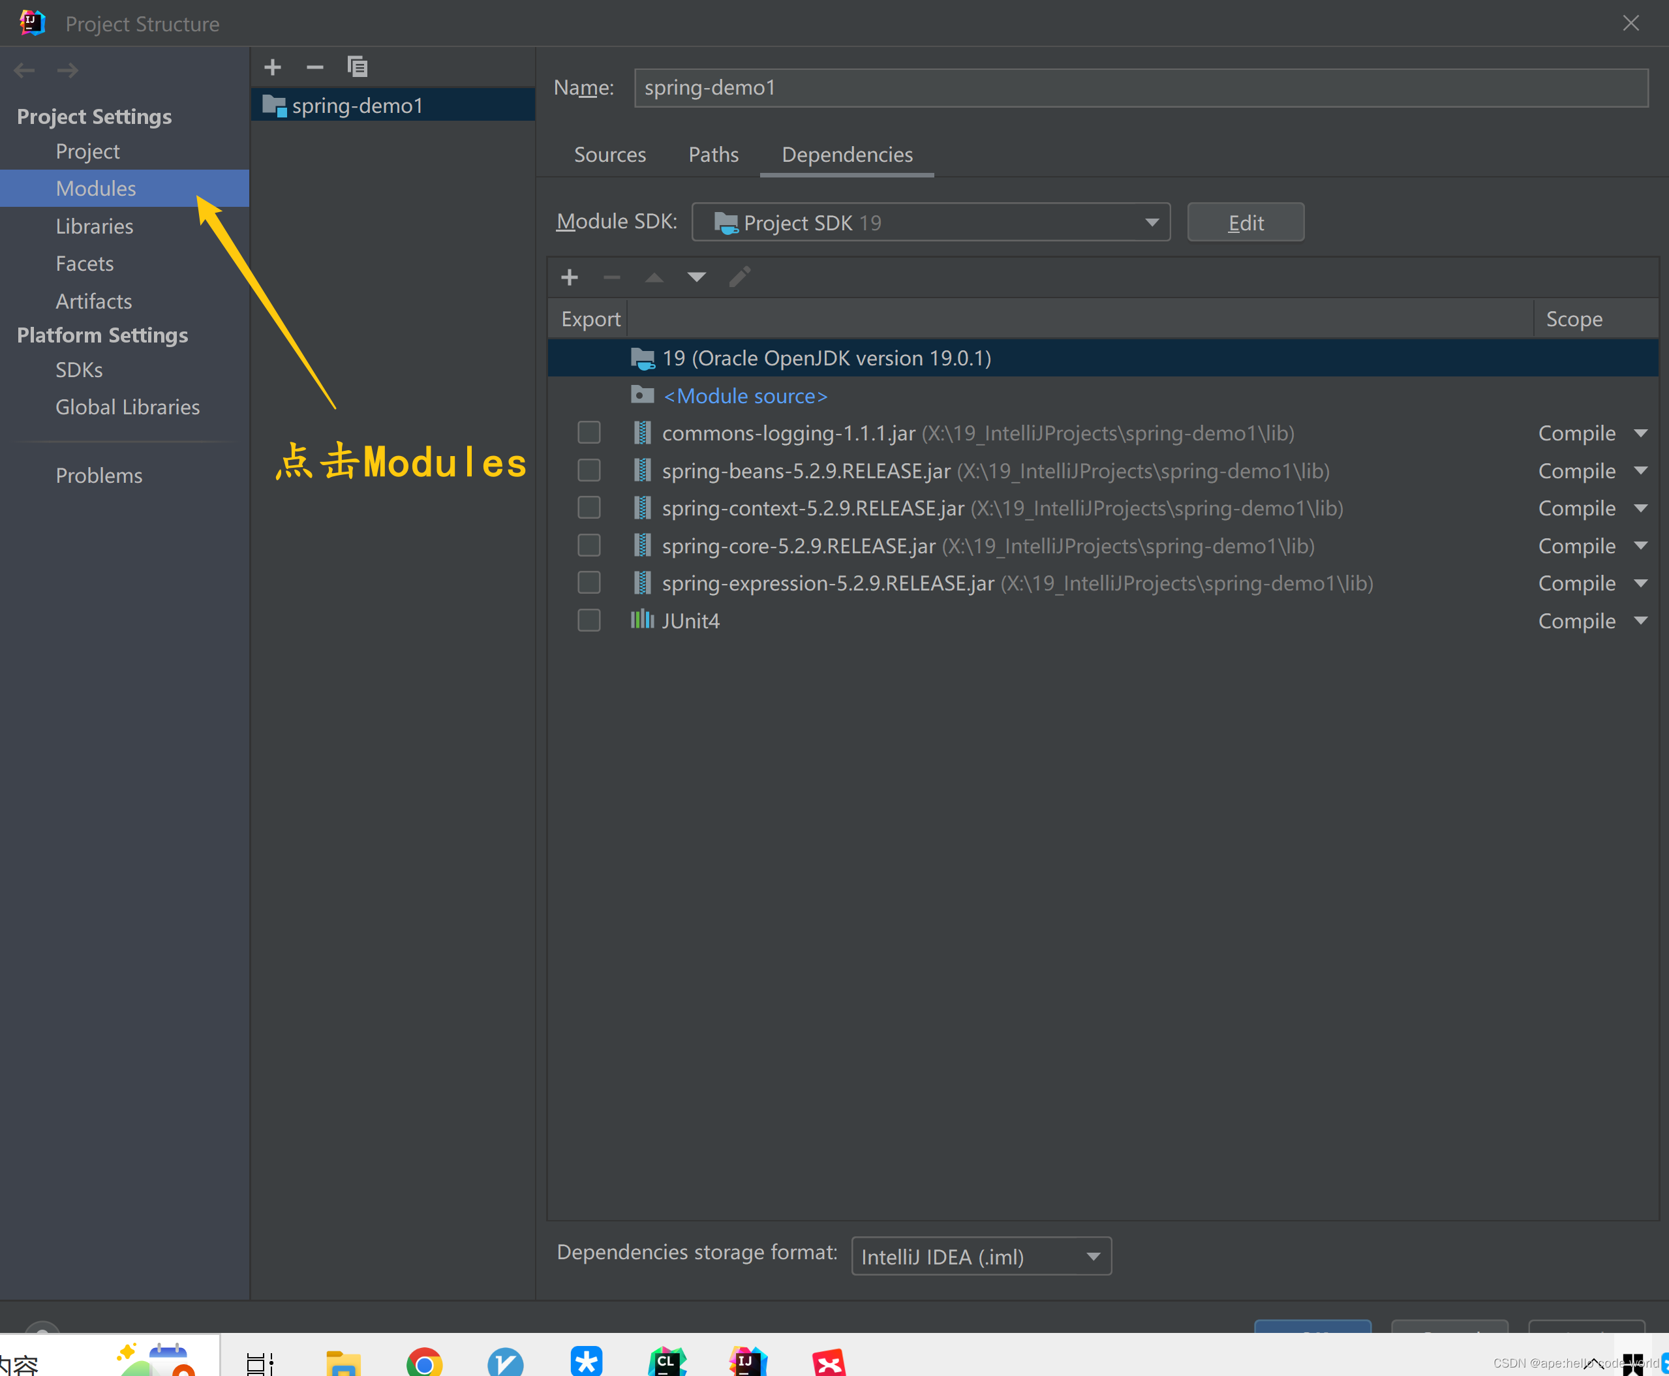Open Global Libraries settings
Viewport: 1669px width, 1376px height.
click(128, 406)
